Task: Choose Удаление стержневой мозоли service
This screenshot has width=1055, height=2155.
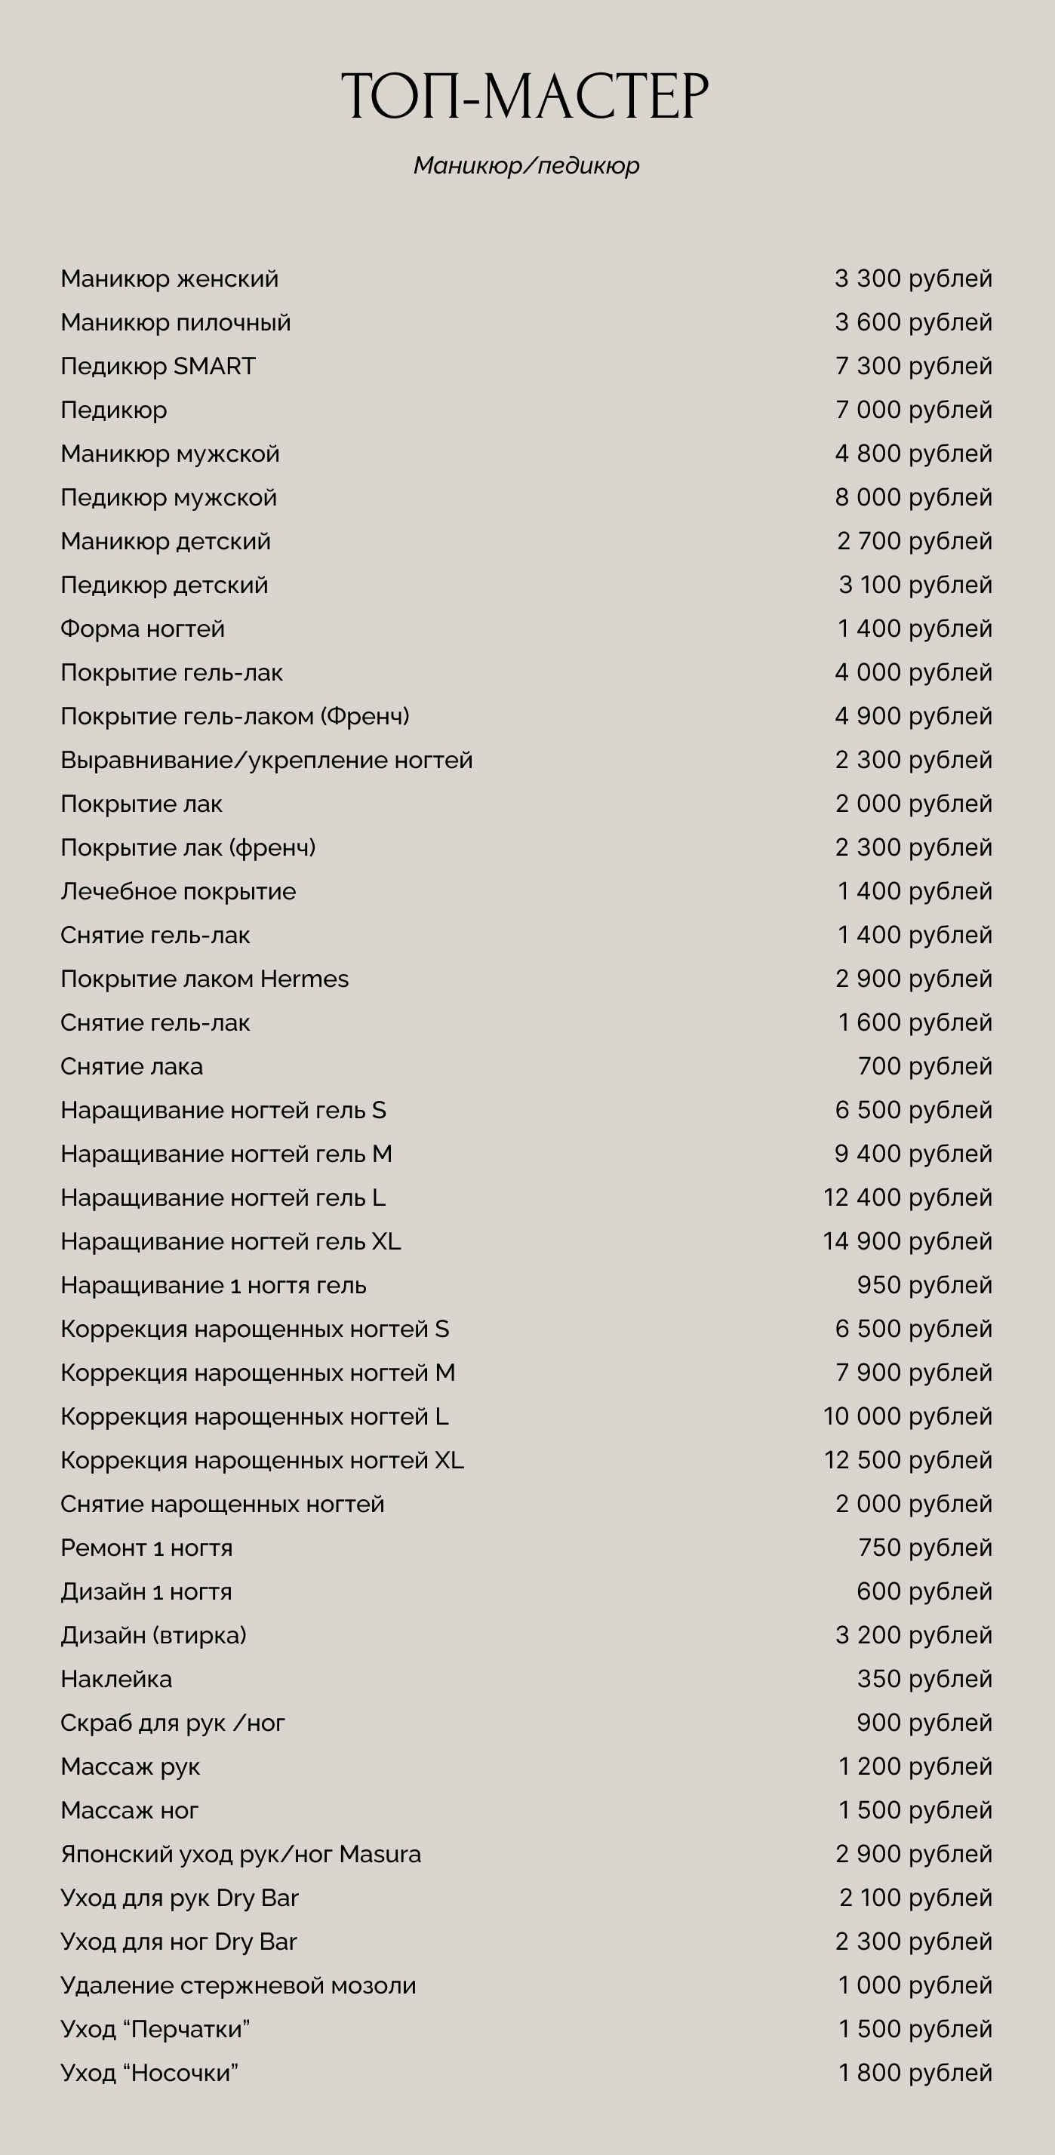Action: point(238,1986)
